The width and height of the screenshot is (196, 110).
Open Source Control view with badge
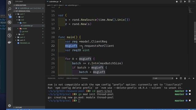[9, 16]
